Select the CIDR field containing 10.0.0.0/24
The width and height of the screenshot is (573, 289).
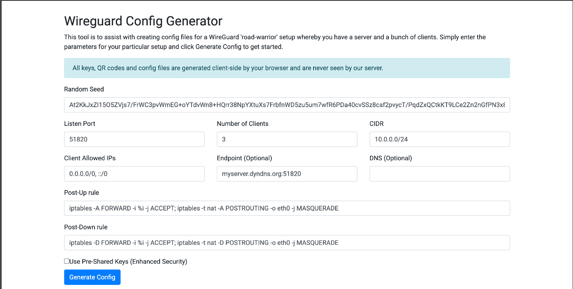coord(439,139)
